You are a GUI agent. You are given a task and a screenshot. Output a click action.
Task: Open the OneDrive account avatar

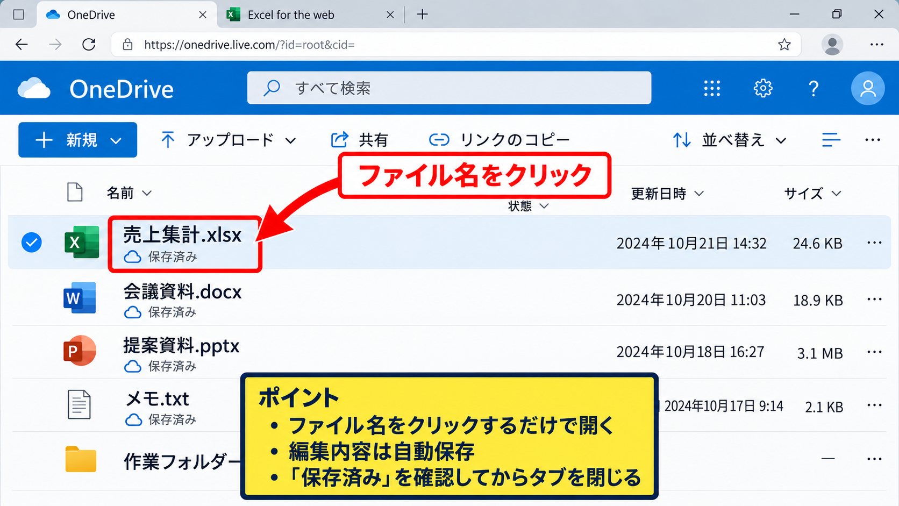pos(868,88)
